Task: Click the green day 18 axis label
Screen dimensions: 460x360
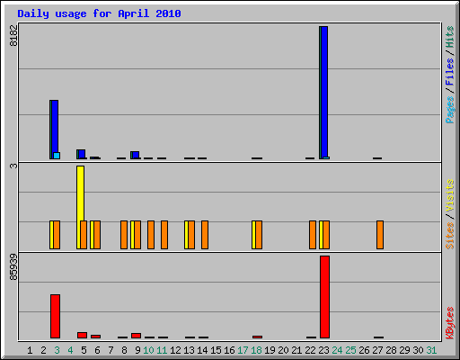Action: [256, 350]
